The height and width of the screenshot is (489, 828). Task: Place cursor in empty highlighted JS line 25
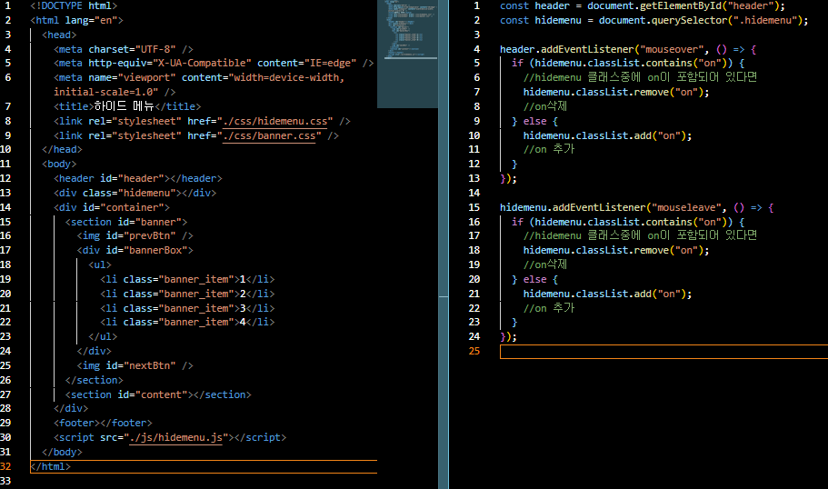(x=663, y=351)
